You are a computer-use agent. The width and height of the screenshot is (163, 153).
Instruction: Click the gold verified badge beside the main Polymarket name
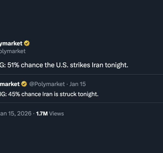(27, 43)
